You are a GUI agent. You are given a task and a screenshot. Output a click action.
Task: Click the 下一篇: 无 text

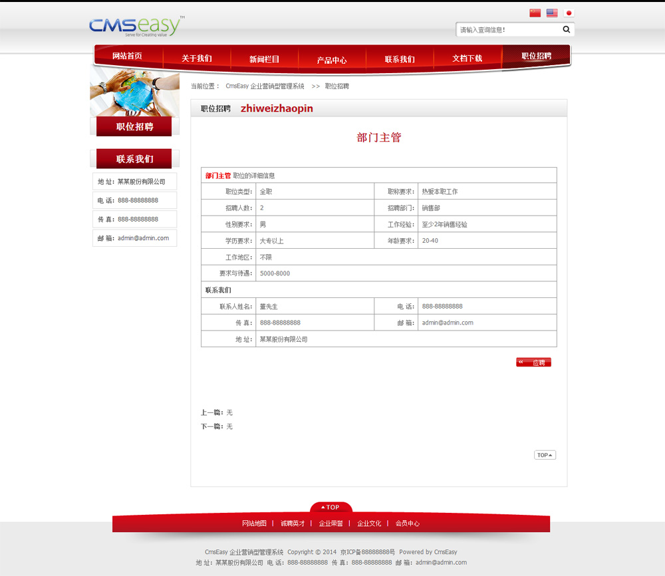point(216,426)
